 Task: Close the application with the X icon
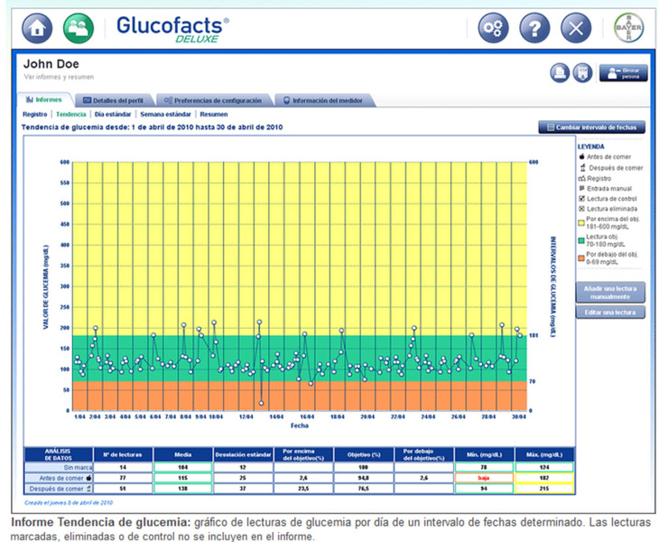(x=576, y=28)
